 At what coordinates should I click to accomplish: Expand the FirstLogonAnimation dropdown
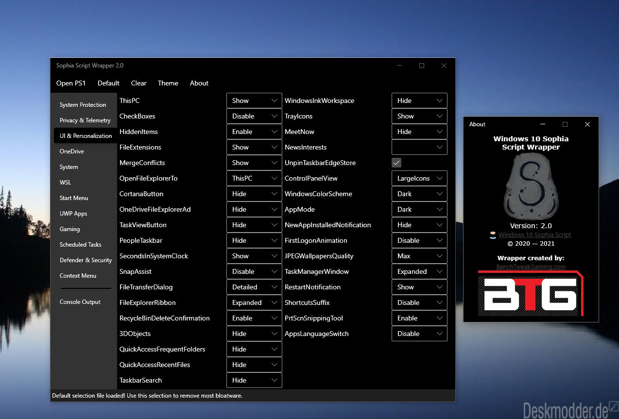419,240
